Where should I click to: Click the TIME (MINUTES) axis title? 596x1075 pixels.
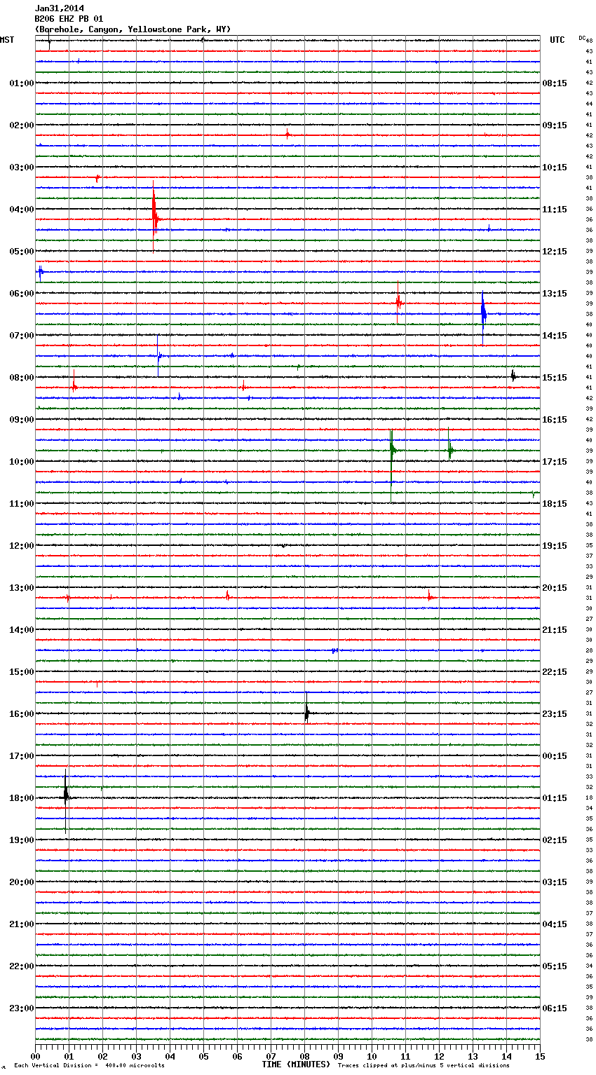pyautogui.click(x=296, y=1064)
